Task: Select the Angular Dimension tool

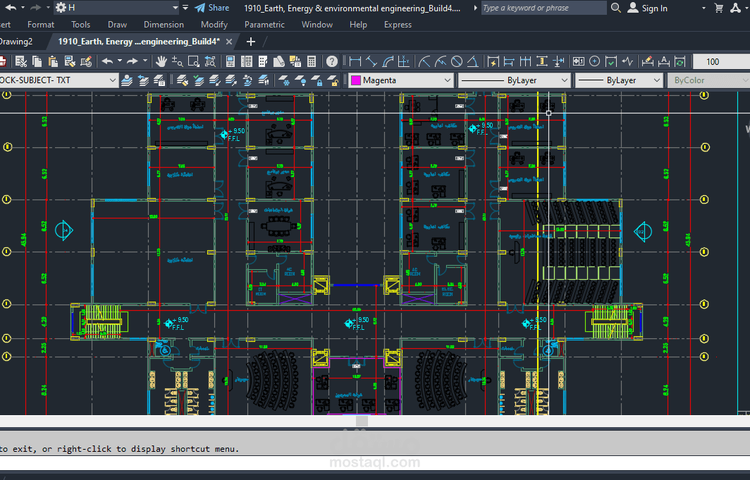Action: coord(472,61)
